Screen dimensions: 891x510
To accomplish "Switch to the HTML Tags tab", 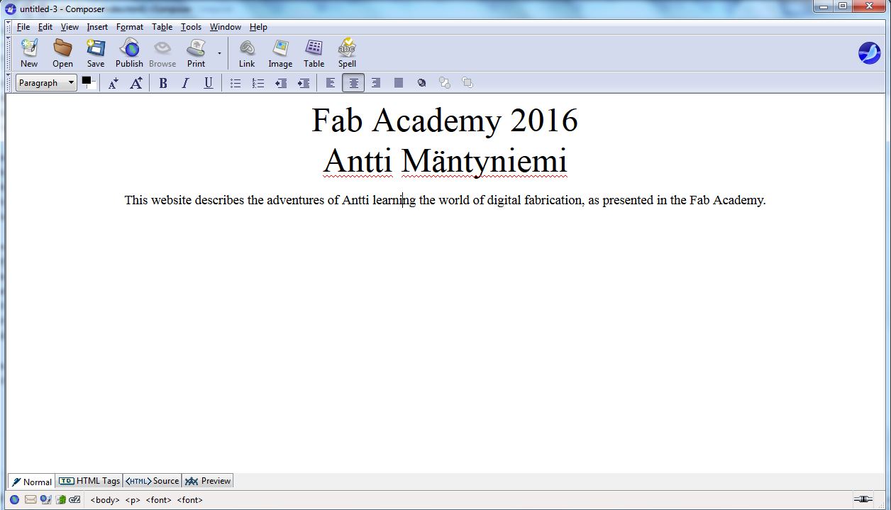I will pyautogui.click(x=89, y=481).
